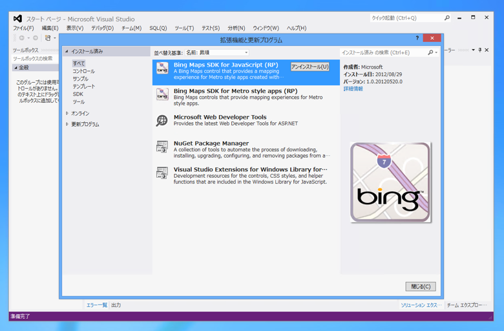The height and width of the screenshot is (331, 504).
Task: Select the サンプル category
Action: point(80,79)
